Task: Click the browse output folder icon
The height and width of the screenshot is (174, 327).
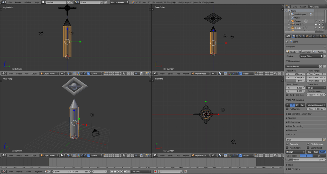Action: [x=324, y=140]
